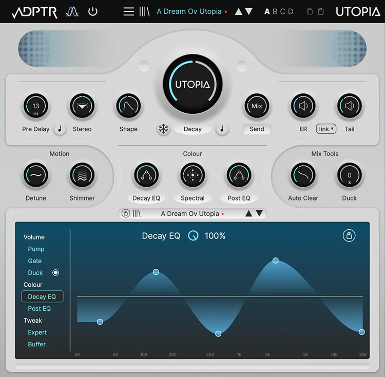Viewport: 385px width, 377px height.
Task: Click the lock icon in Decay EQ panel
Action: click(x=349, y=235)
